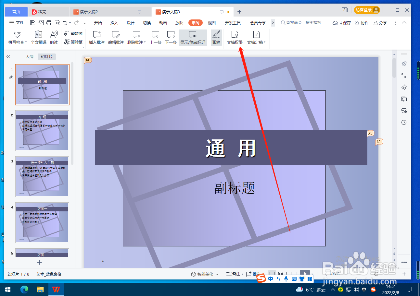Jump to previous comment with 上一条
The width and height of the screenshot is (420, 296).
click(x=156, y=37)
